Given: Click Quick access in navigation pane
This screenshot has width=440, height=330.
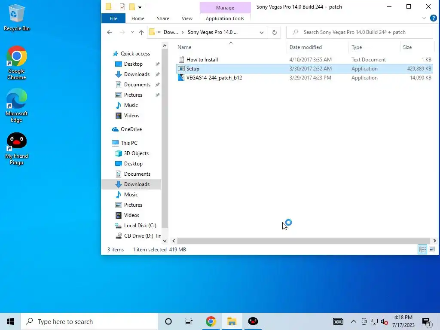Looking at the screenshot, I should (x=135, y=54).
